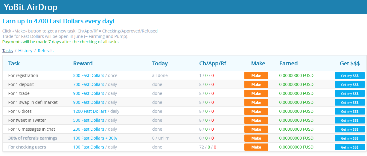This screenshot has width=367, height=156.
Task: Click the Earned column header
Action: (x=288, y=63)
